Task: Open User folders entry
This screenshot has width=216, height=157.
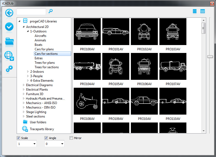Action: click(38, 122)
